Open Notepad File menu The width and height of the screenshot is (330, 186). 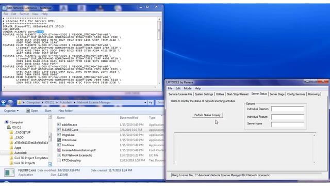pos(6,14)
